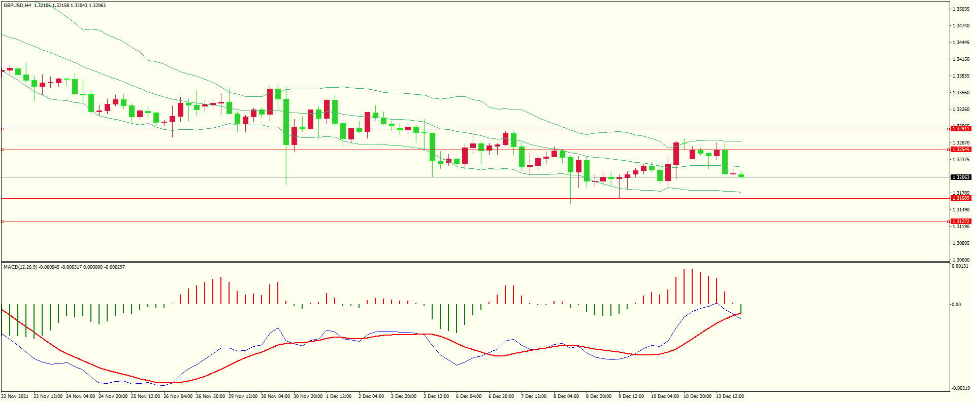Click the GBPUSD,H4 chart title text

tap(17, 6)
